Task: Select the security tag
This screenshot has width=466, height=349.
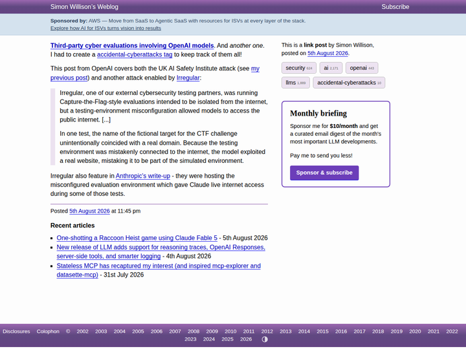Action: (298, 68)
